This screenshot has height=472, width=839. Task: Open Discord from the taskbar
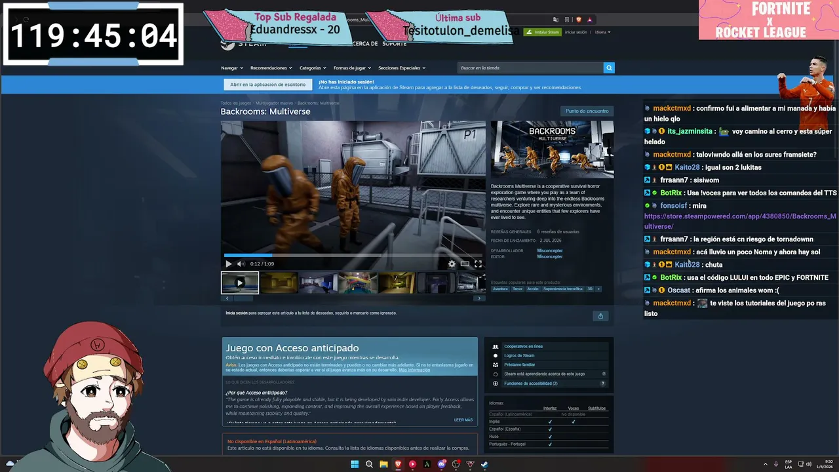pyautogui.click(x=441, y=464)
